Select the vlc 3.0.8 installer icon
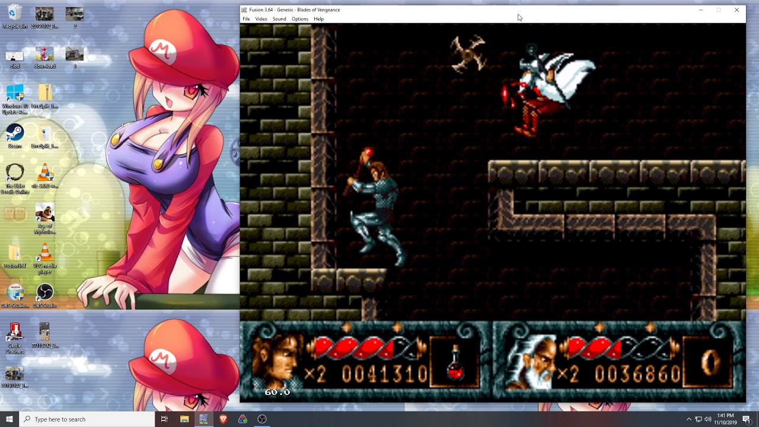Image resolution: width=759 pixels, height=427 pixels. tap(44, 177)
